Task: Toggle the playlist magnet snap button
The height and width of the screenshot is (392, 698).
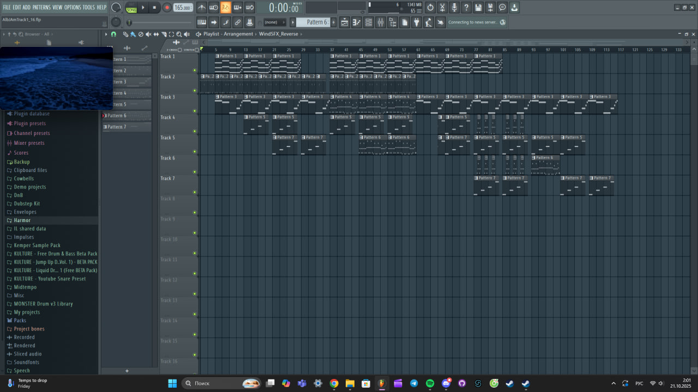Action: coord(113,34)
